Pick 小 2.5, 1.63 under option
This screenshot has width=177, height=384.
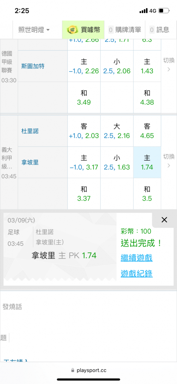click(x=117, y=162)
